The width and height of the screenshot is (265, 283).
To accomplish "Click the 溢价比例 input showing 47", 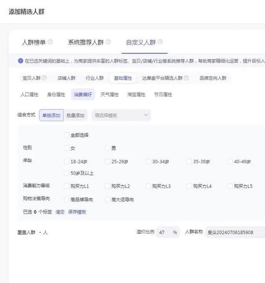I will tap(168, 232).
